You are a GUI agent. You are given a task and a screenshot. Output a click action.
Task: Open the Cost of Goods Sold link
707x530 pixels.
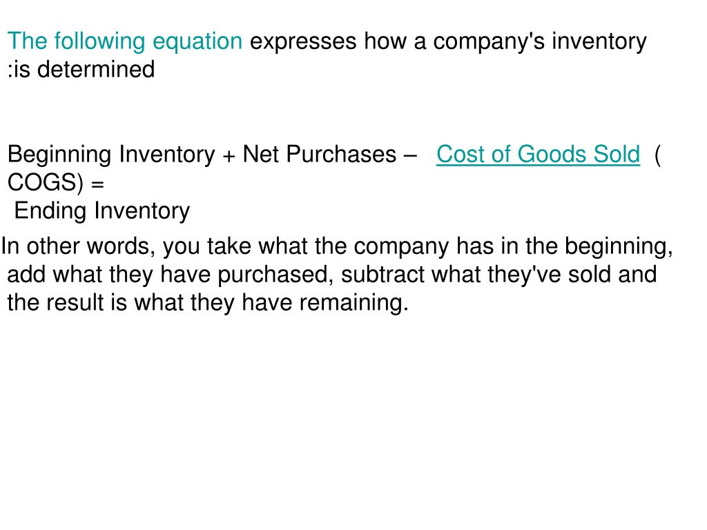pos(538,155)
